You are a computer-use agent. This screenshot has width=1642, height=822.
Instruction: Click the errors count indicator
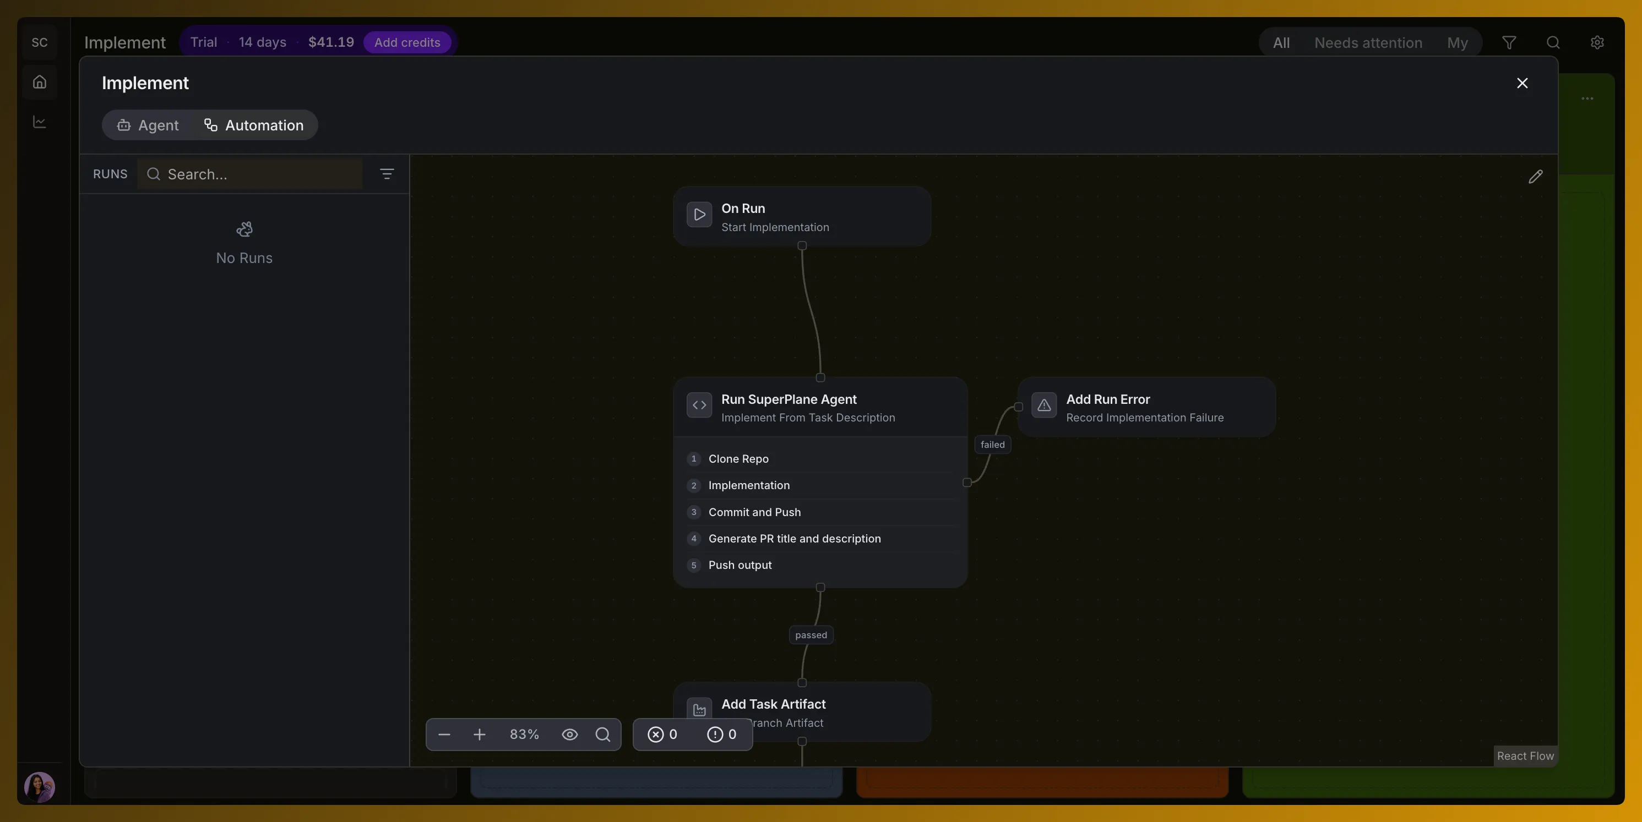(662, 735)
